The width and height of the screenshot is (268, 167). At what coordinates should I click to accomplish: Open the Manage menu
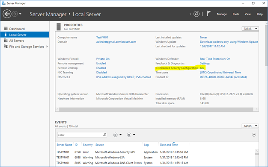point(222,14)
